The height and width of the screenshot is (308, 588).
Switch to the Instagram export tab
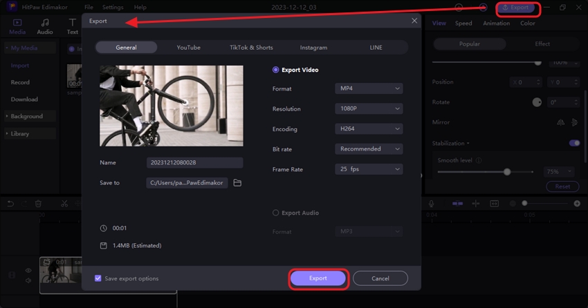click(313, 48)
